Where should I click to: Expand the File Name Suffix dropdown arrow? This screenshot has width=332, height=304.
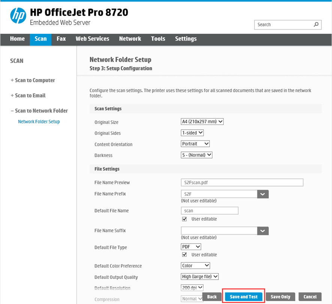263,231
